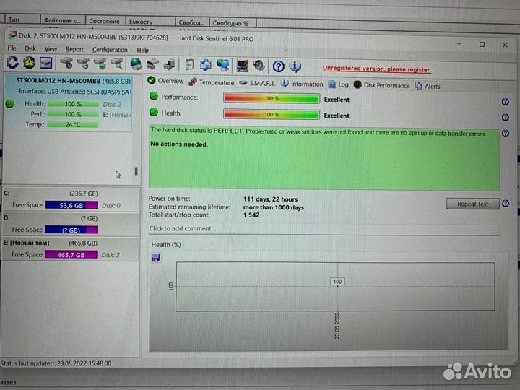This screenshot has width=520, height=390.
Task: Open the Report menu
Action: (74, 50)
